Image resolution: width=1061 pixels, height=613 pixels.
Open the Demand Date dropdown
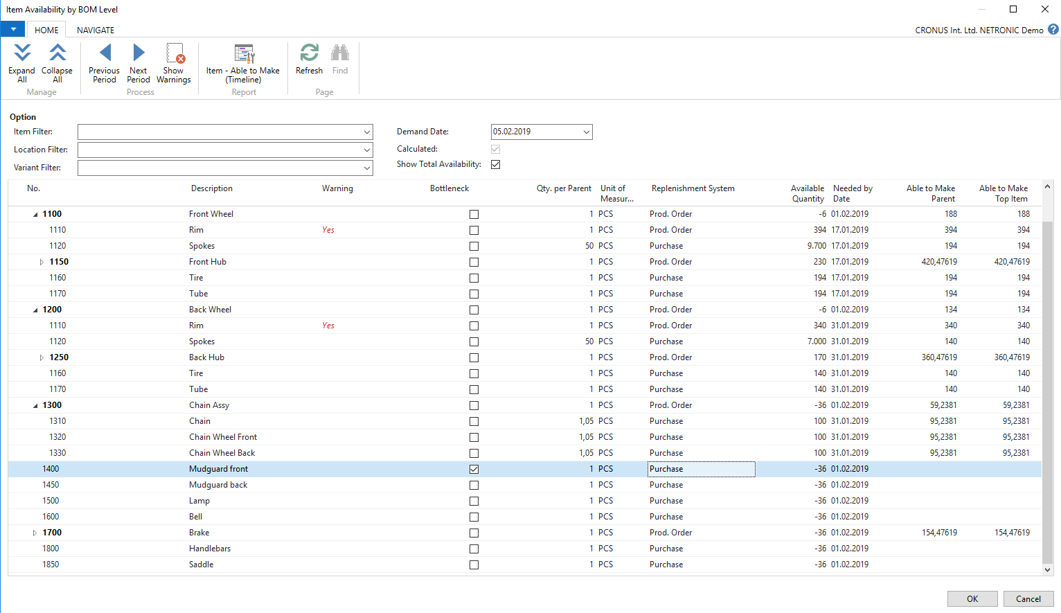point(586,132)
